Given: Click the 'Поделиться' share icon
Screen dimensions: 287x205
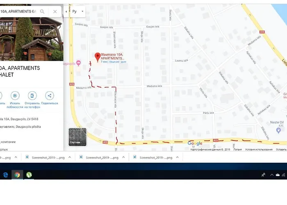Looking at the screenshot, I should point(50,96).
